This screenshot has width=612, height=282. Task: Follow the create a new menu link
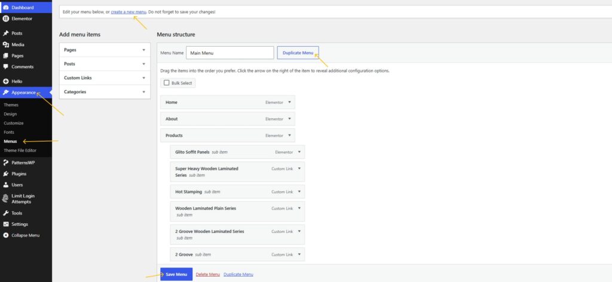coord(128,12)
